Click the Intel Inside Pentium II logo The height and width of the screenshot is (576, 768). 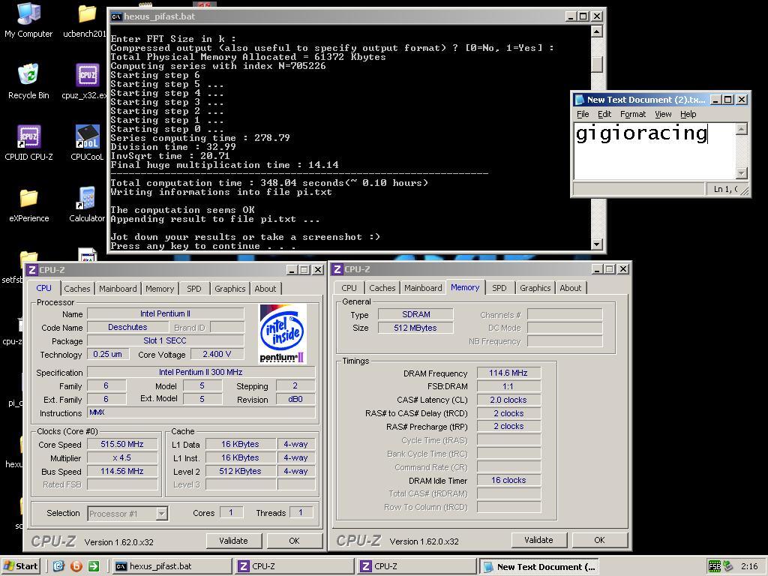(282, 333)
